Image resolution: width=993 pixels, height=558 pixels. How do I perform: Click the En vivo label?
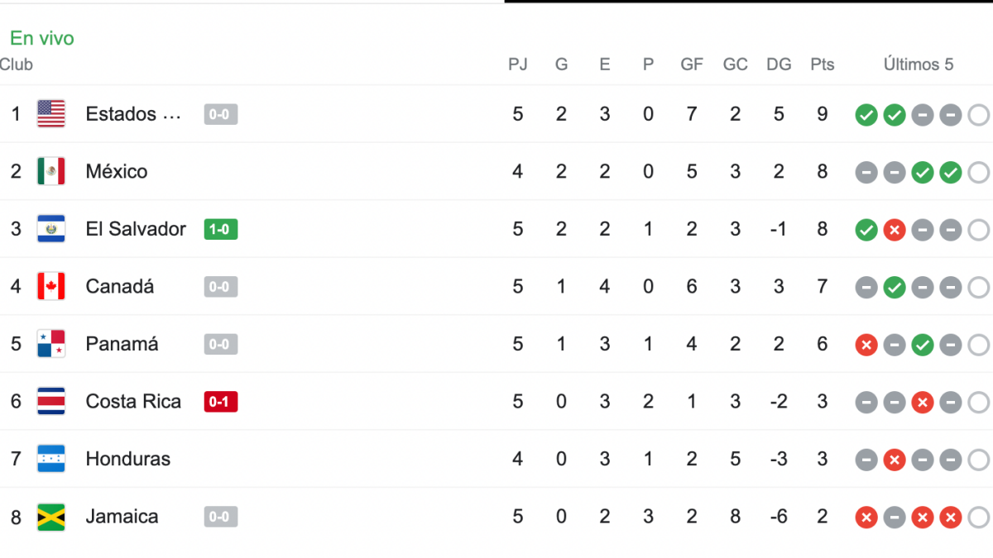[x=42, y=38]
